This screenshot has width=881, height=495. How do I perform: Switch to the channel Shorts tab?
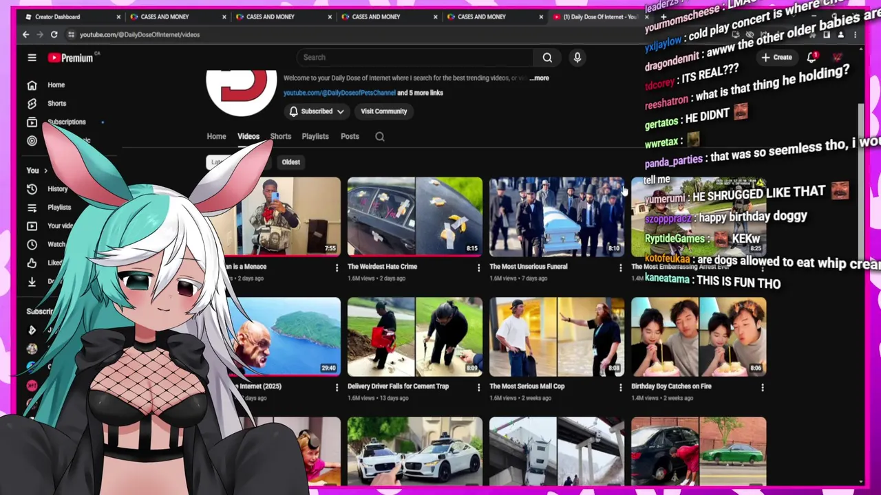[281, 136]
